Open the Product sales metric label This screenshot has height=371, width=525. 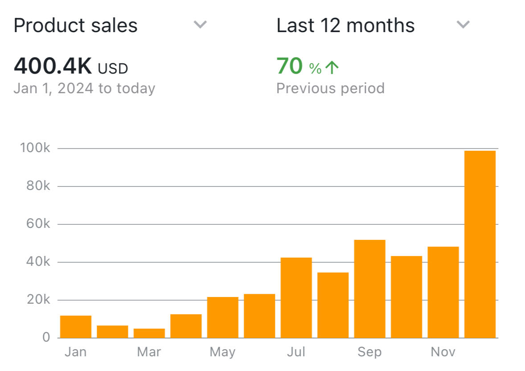pyautogui.click(x=76, y=25)
